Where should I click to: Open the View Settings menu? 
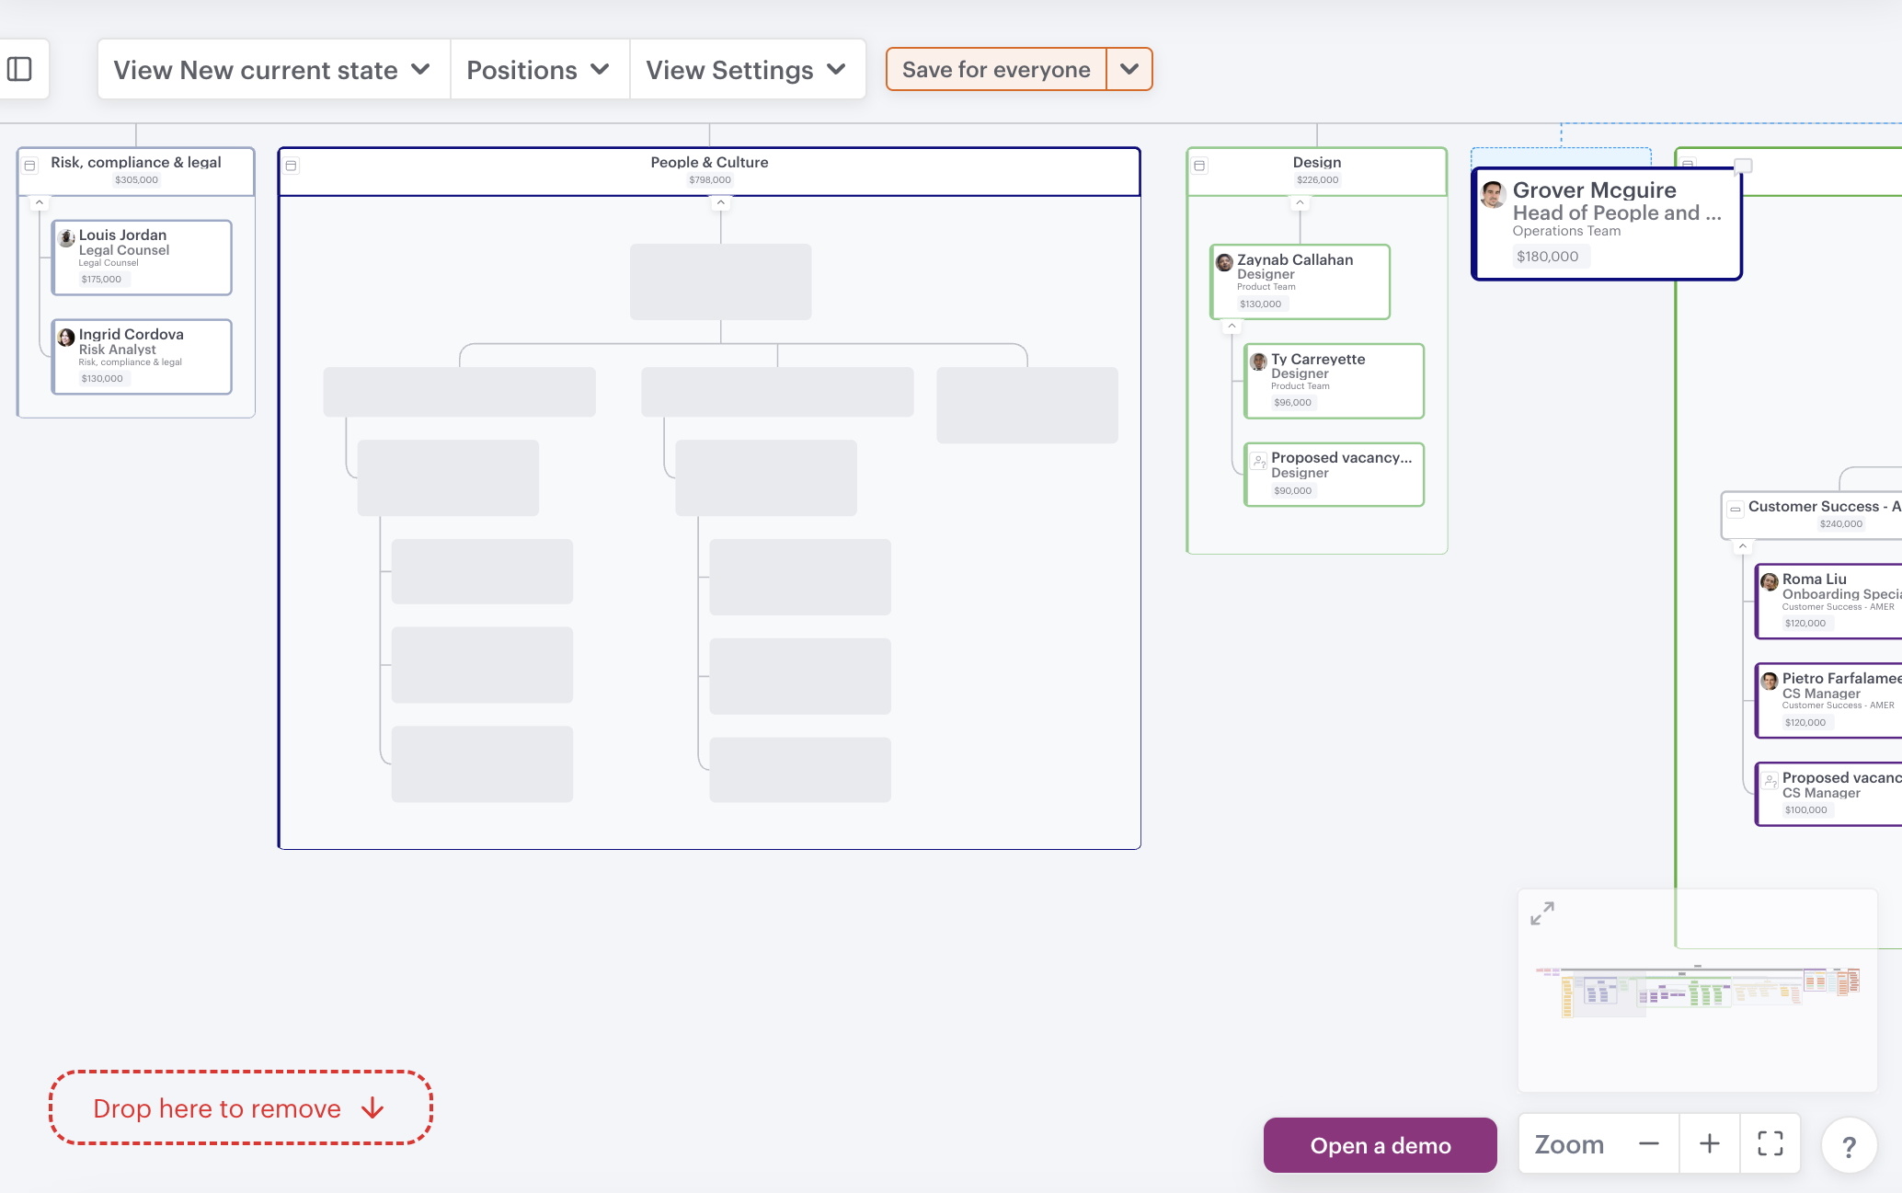coord(746,70)
